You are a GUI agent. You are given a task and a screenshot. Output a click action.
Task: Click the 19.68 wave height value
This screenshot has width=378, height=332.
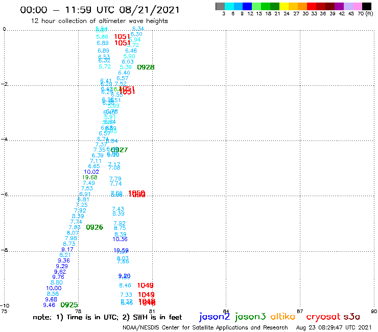(x=90, y=177)
